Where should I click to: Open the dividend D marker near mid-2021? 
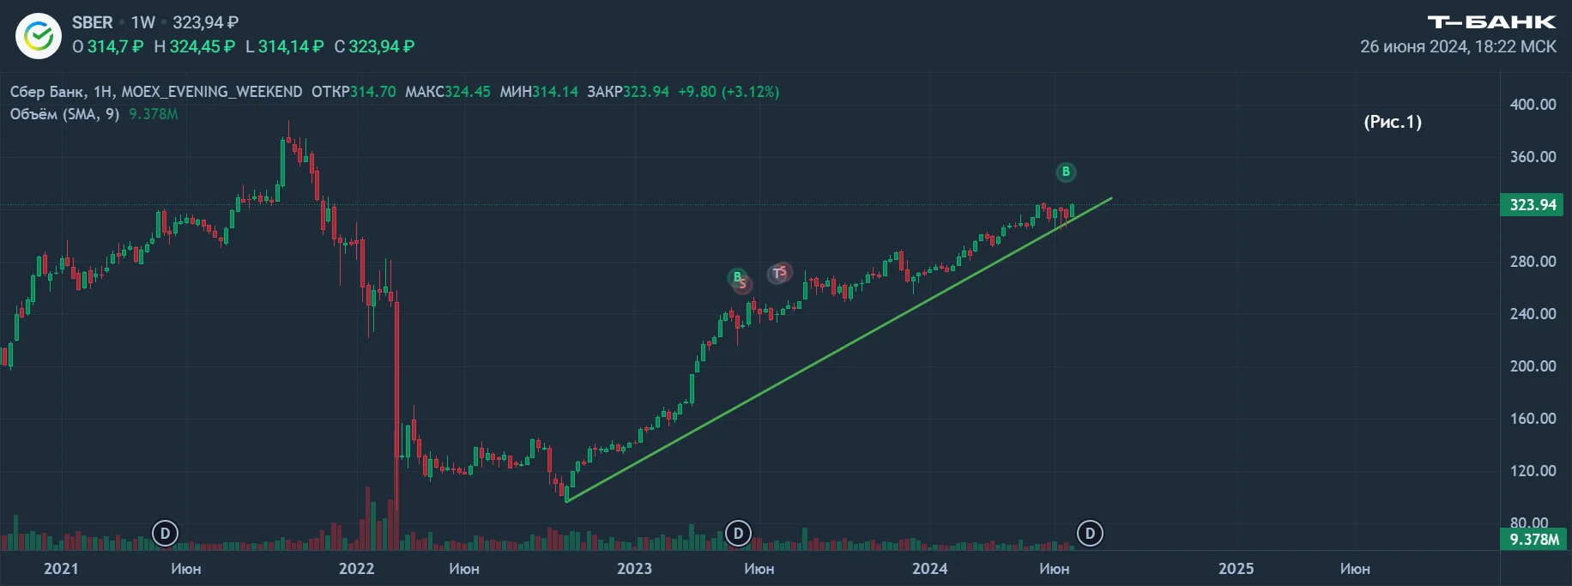click(165, 534)
